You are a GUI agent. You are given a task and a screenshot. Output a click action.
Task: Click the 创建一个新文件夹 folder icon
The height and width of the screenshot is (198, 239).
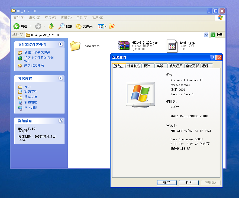20,53
